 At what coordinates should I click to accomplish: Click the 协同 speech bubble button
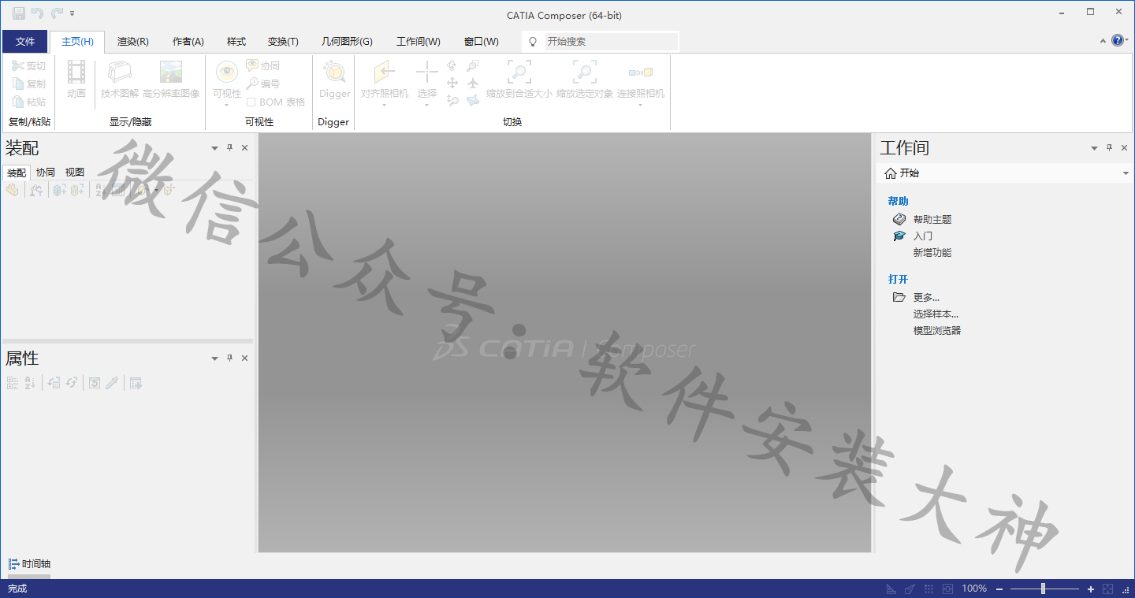263,65
